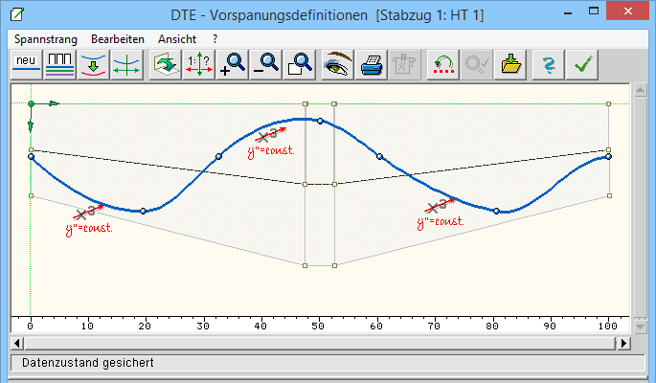Open the Bearbeiten menu
The image size is (656, 383).
pos(118,38)
